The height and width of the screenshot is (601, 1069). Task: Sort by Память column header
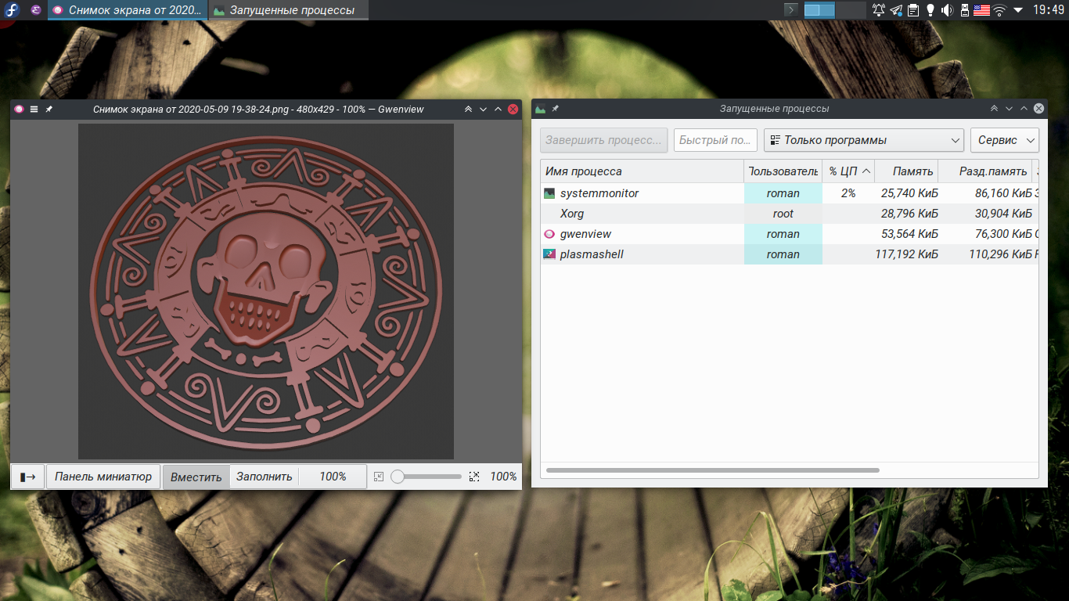[x=906, y=171]
